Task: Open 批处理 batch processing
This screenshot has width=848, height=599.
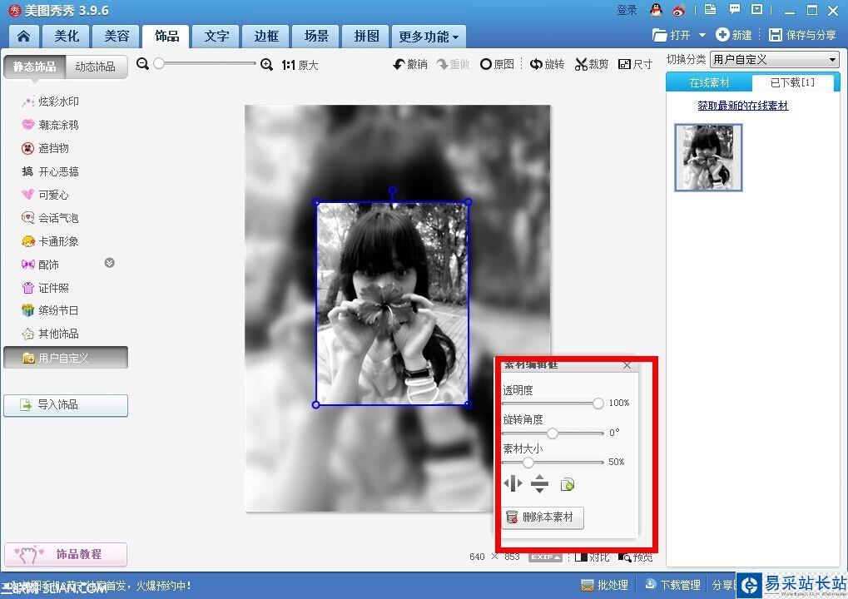Action: (x=605, y=585)
